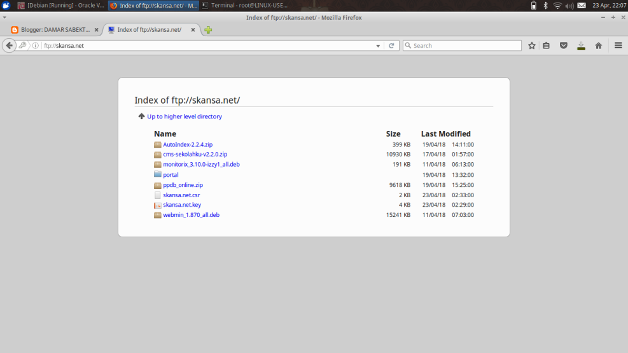Download webmin_1.870_all.deb package
This screenshot has width=628, height=353.
[191, 215]
